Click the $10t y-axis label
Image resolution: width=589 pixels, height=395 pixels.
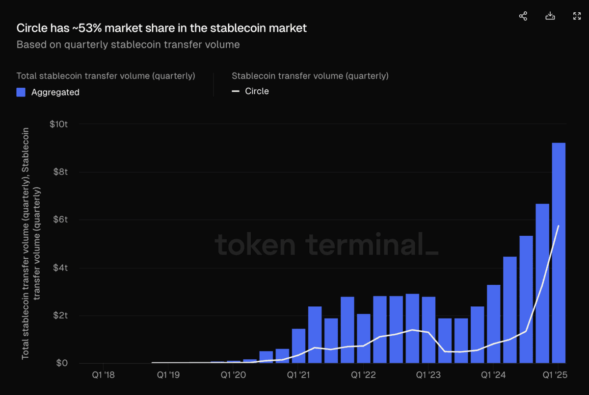click(x=58, y=124)
